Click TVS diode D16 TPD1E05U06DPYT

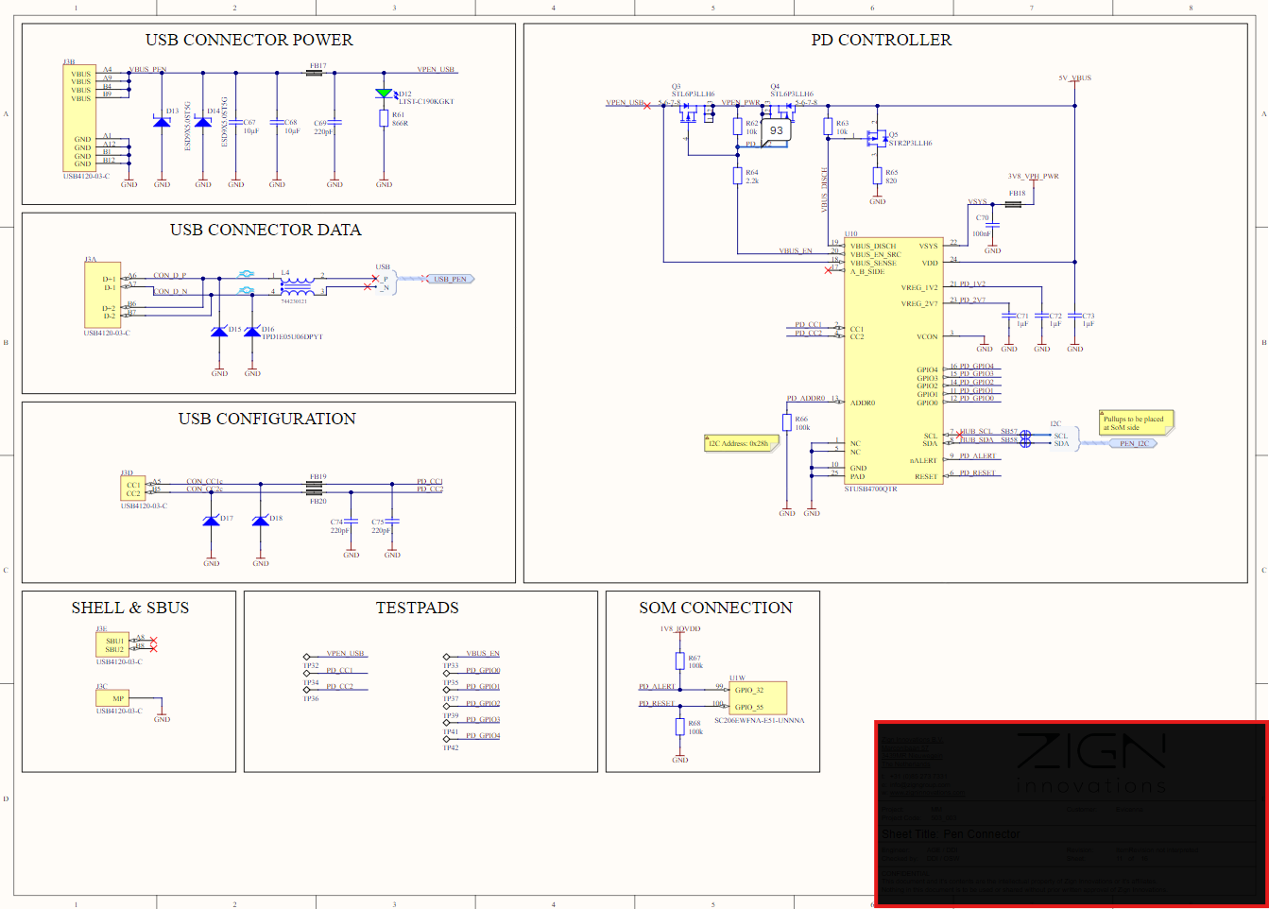click(251, 331)
